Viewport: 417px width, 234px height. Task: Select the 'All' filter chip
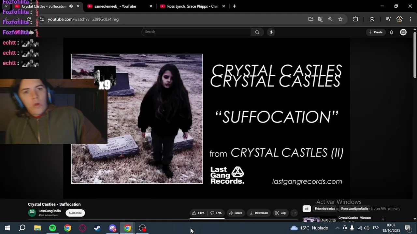tap(307, 209)
